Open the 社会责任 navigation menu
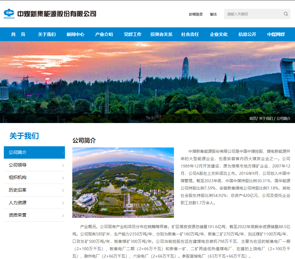Image resolution: width=295 pixels, height=259 pixels. (x=190, y=34)
